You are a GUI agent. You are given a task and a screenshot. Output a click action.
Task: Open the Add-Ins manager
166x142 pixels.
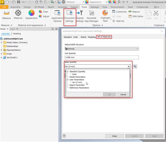[118, 21]
